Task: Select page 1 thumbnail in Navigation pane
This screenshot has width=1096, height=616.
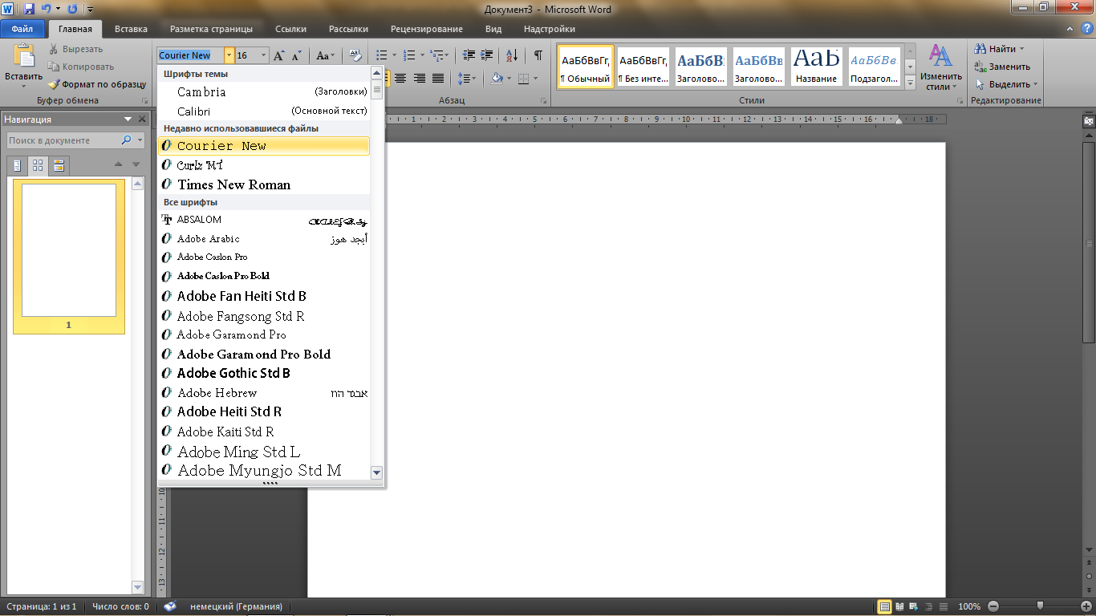Action: click(69, 249)
